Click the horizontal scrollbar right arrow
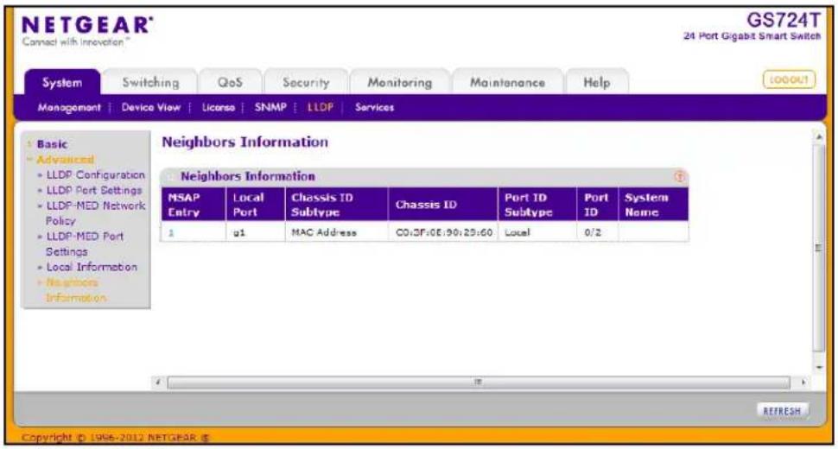The height and width of the screenshot is (449, 838). coord(803,383)
